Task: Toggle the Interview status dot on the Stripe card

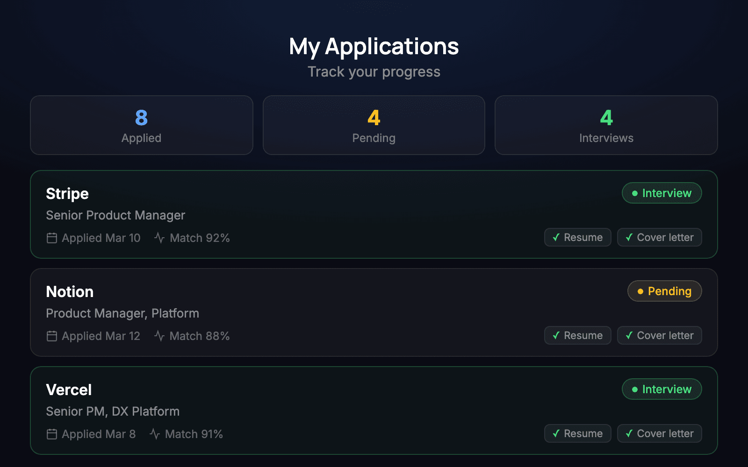Action: coord(635,193)
